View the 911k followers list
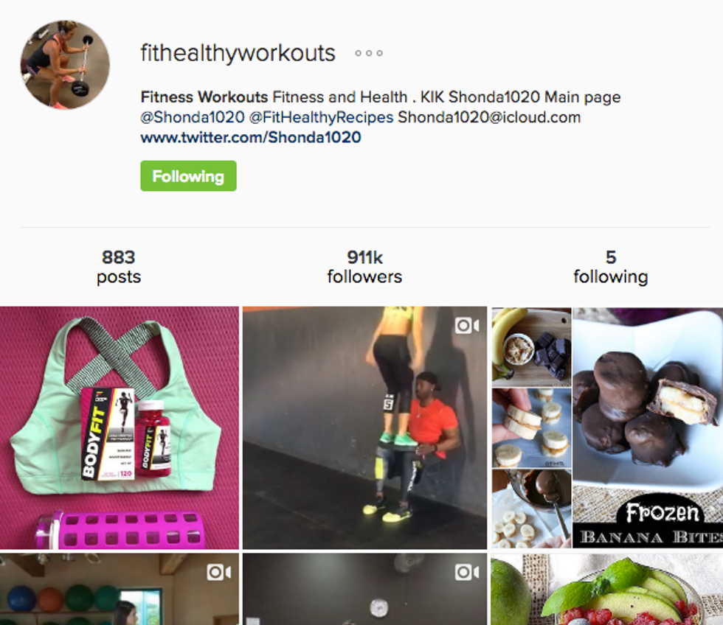Viewport: 723px width, 625px height. pos(364,267)
